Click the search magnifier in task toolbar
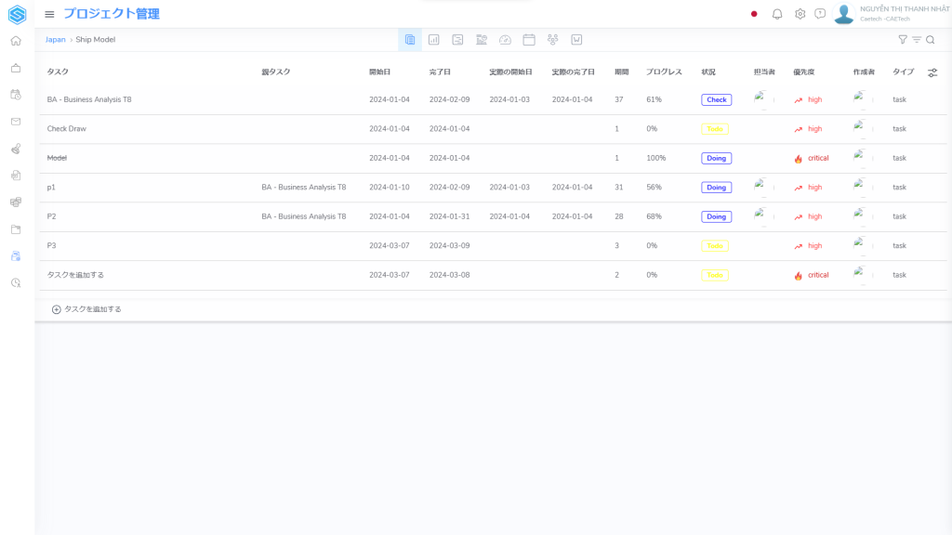 (930, 40)
